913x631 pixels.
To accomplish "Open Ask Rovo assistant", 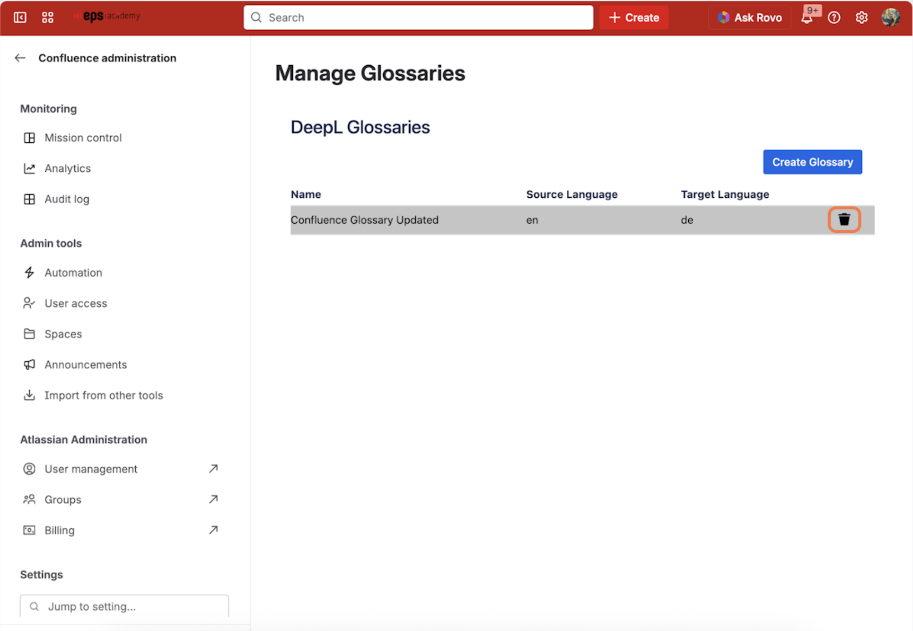I will click(749, 18).
